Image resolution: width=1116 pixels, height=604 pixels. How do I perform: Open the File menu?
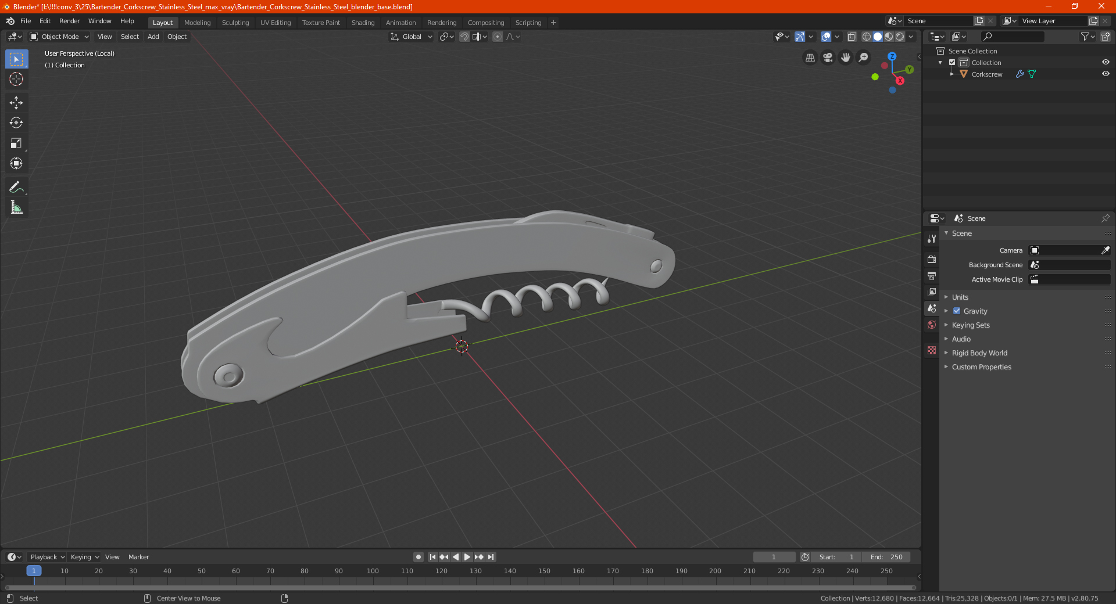point(26,21)
